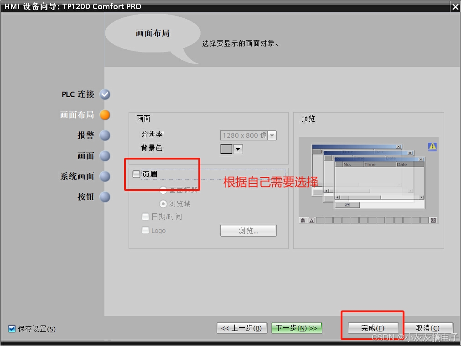Click the yellow warning icon in preview

coord(432,146)
